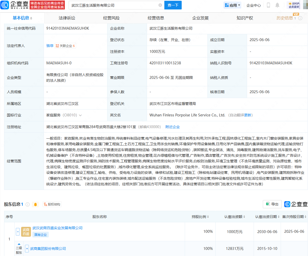
Task: Sort by 持股比例 column
Action: click(x=200, y=217)
